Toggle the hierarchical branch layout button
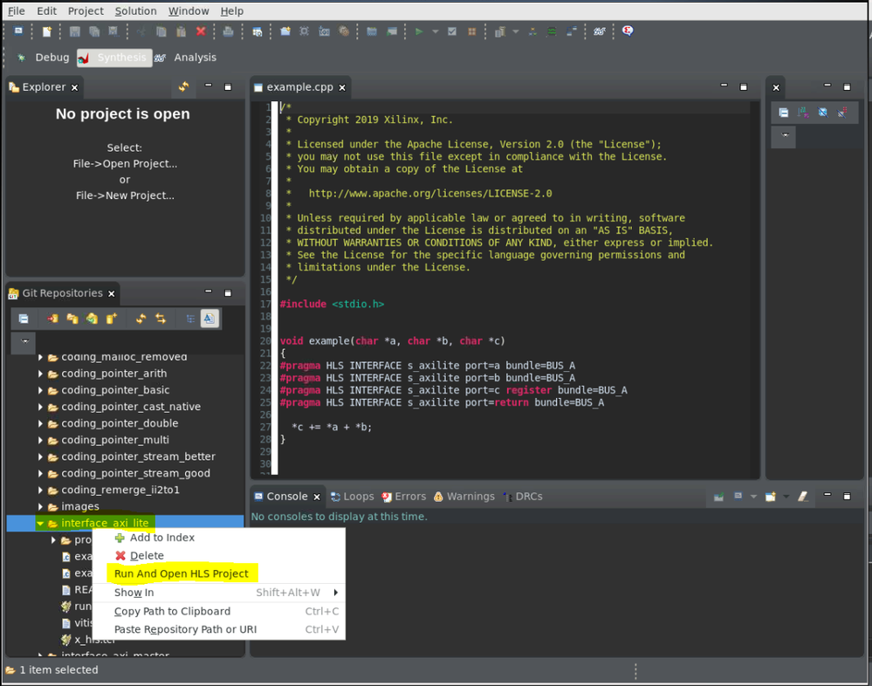This screenshot has height=686, width=872. coord(189,319)
